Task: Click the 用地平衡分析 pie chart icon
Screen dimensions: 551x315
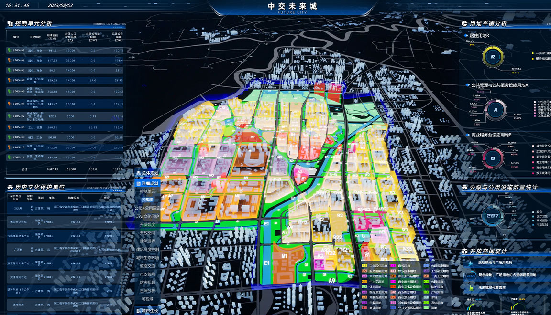Action: coord(464,23)
